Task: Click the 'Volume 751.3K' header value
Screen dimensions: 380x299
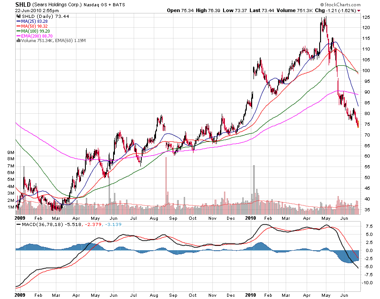Action: 294,10
